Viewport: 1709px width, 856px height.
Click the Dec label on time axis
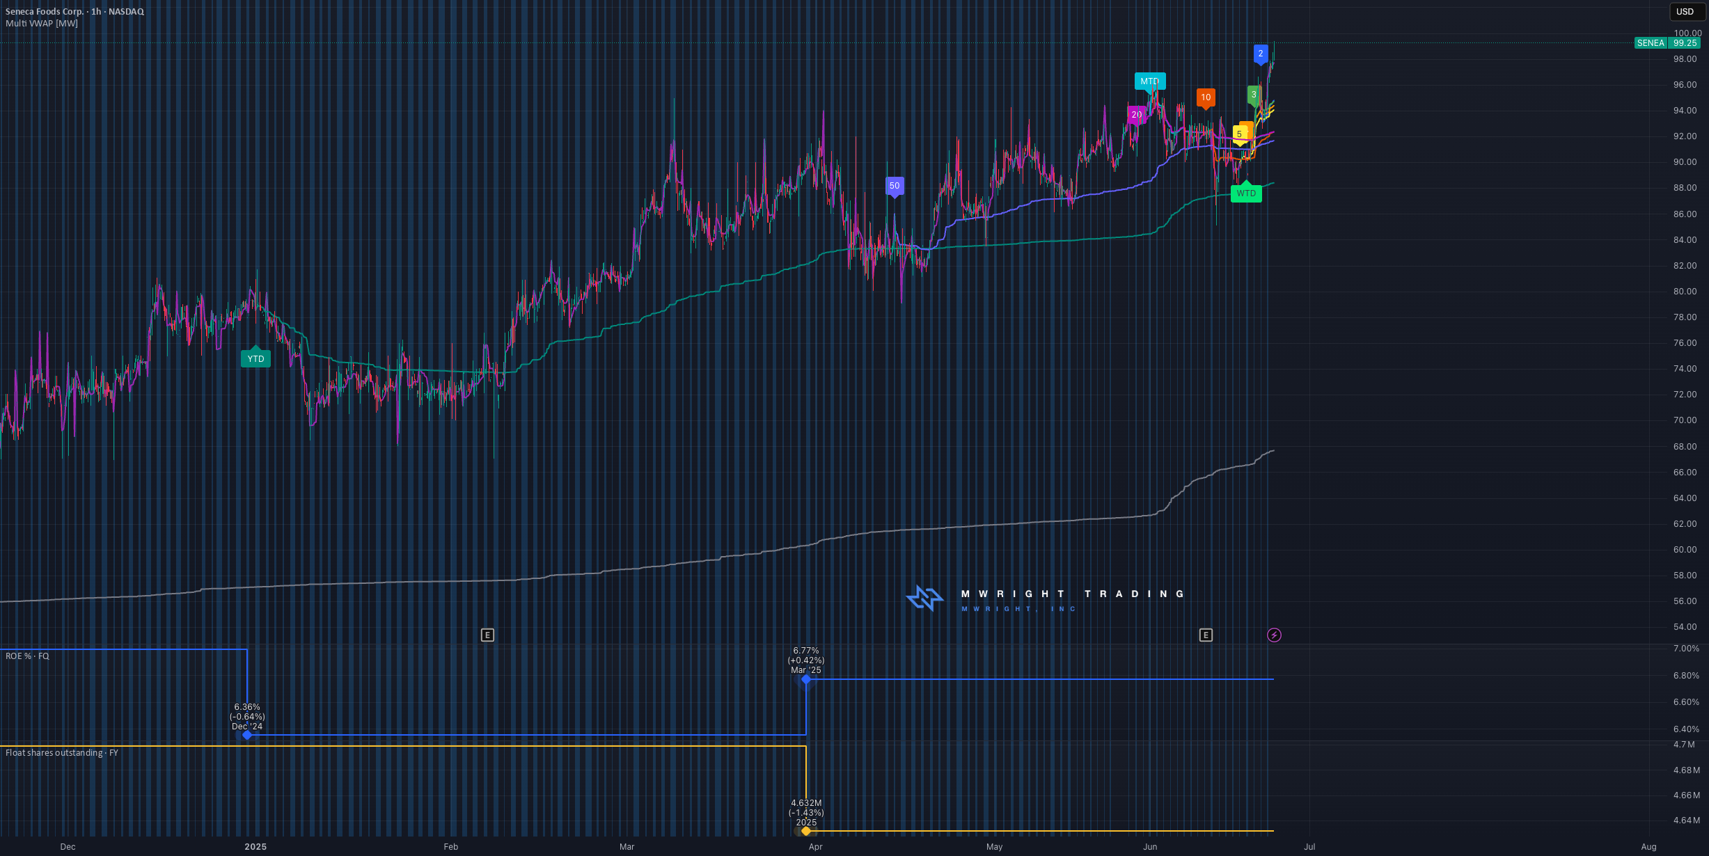68,847
